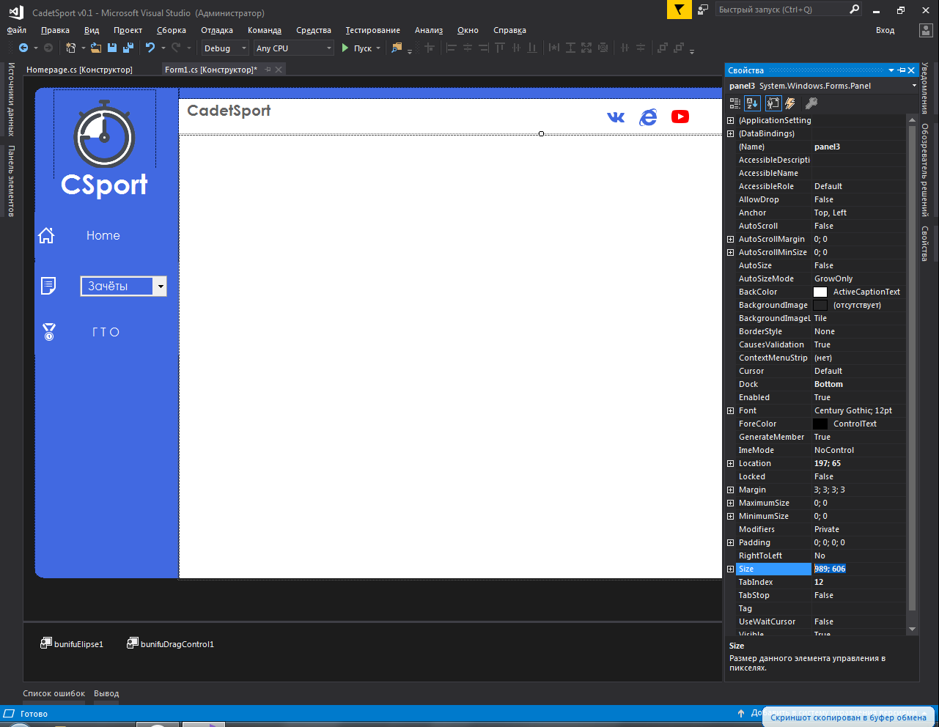Click the Home button on the form

103,235
